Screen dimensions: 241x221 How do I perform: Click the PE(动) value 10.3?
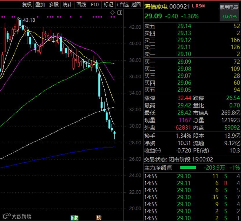point(235,150)
